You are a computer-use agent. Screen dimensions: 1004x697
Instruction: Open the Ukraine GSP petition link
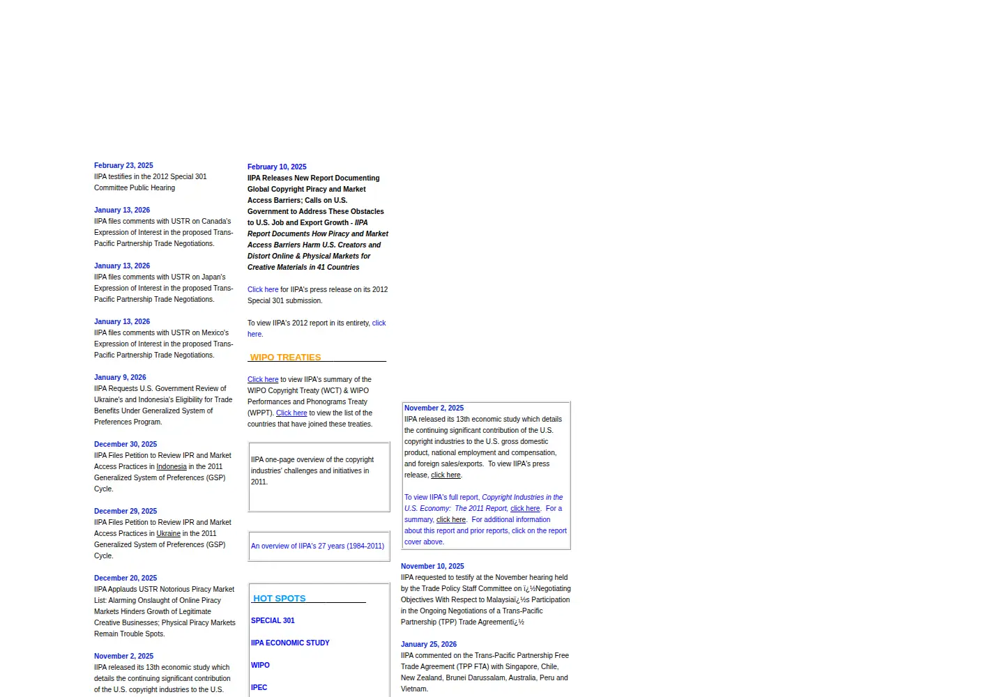click(x=169, y=533)
